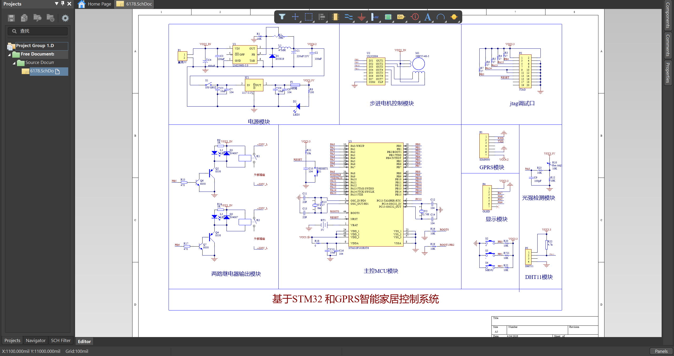The image size is (674, 356).
Task: Select the Place Text String tool
Action: (427, 17)
